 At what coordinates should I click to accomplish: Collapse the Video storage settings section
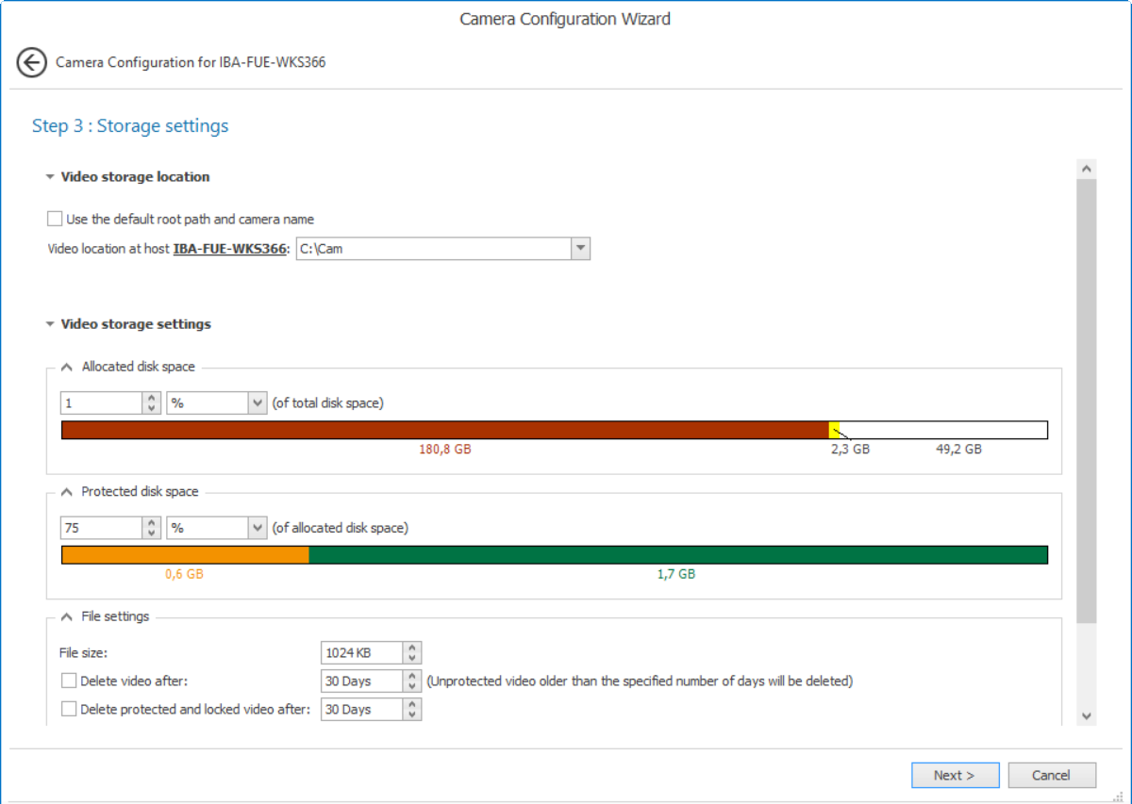50,324
